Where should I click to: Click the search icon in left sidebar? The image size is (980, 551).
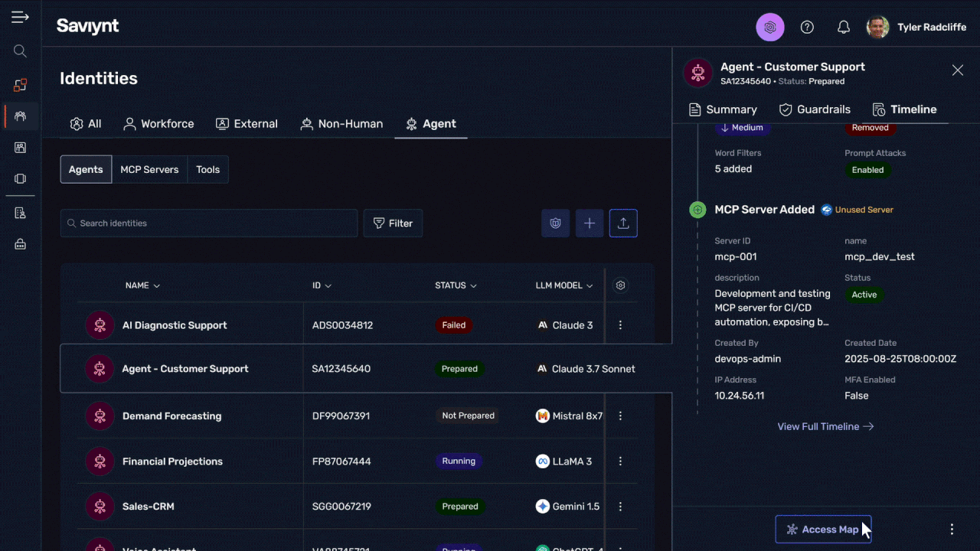coord(20,51)
